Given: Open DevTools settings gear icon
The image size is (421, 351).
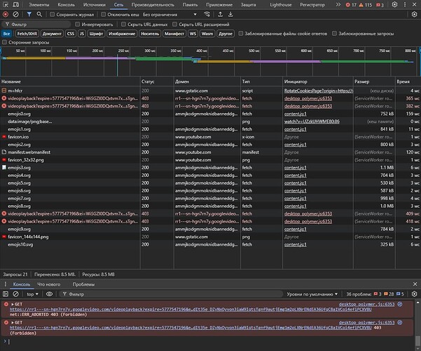Looking at the screenshot, I should (394, 5).
